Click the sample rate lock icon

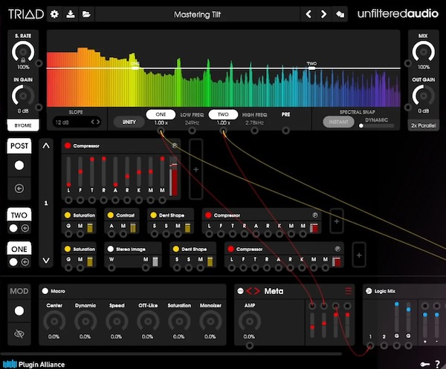[23, 60]
